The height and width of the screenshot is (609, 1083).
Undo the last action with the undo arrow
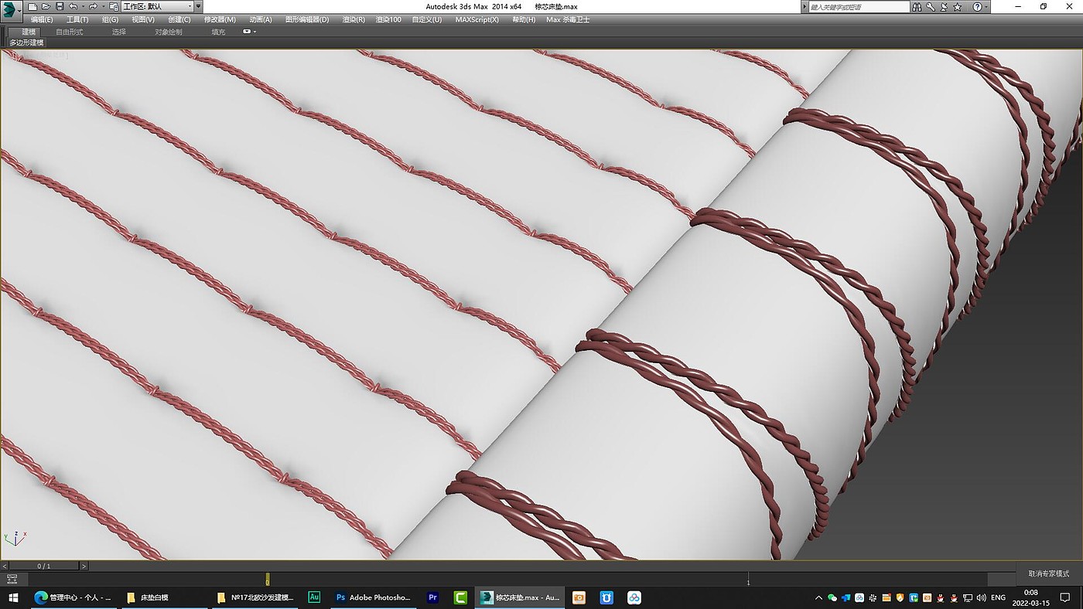73,6
